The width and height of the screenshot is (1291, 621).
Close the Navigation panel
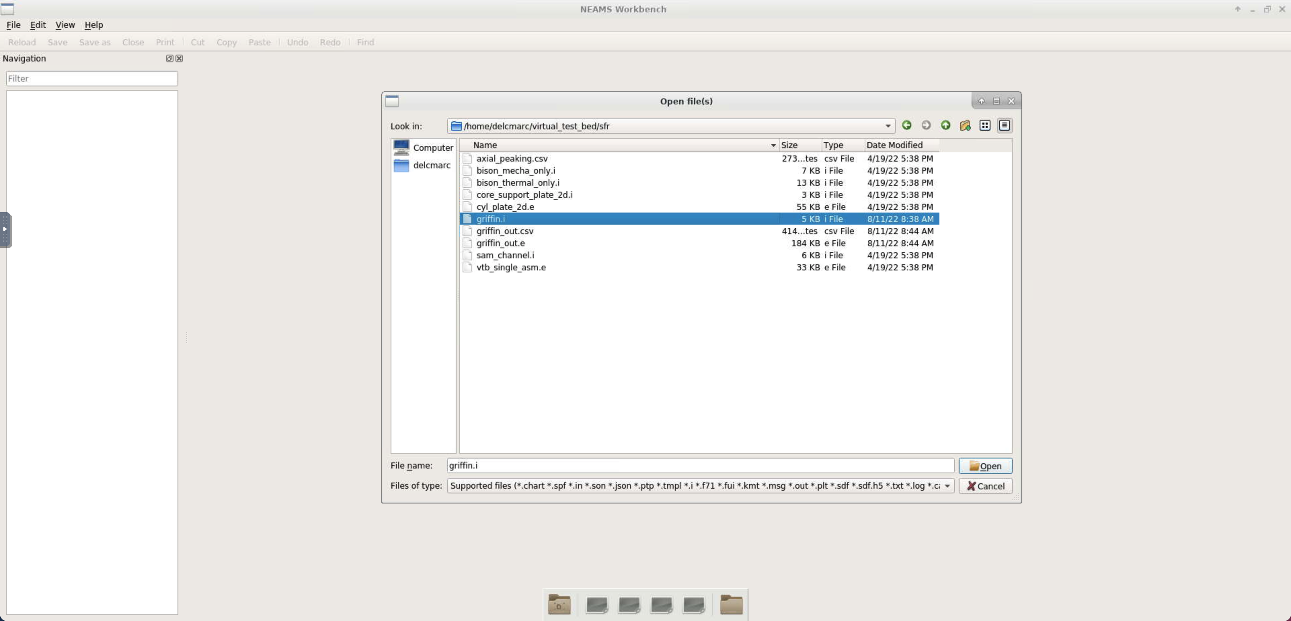(179, 58)
